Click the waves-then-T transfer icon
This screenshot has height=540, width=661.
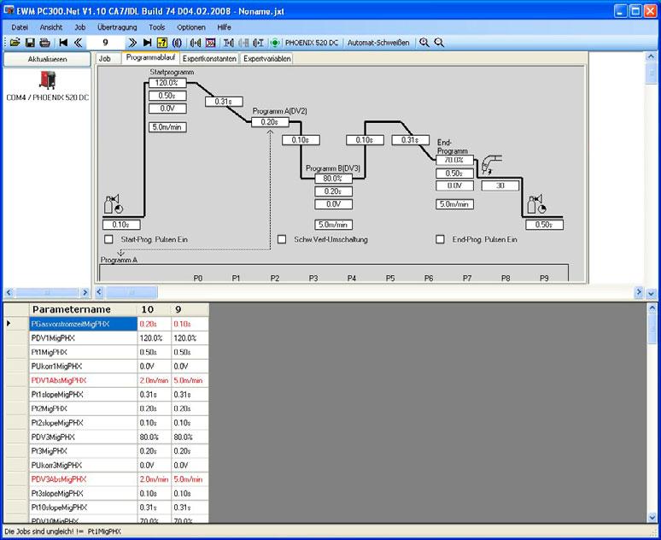coord(258,43)
